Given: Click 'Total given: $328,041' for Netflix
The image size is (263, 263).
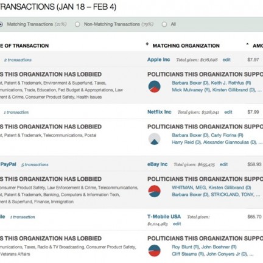Looking at the screenshot, I should coord(198,112).
